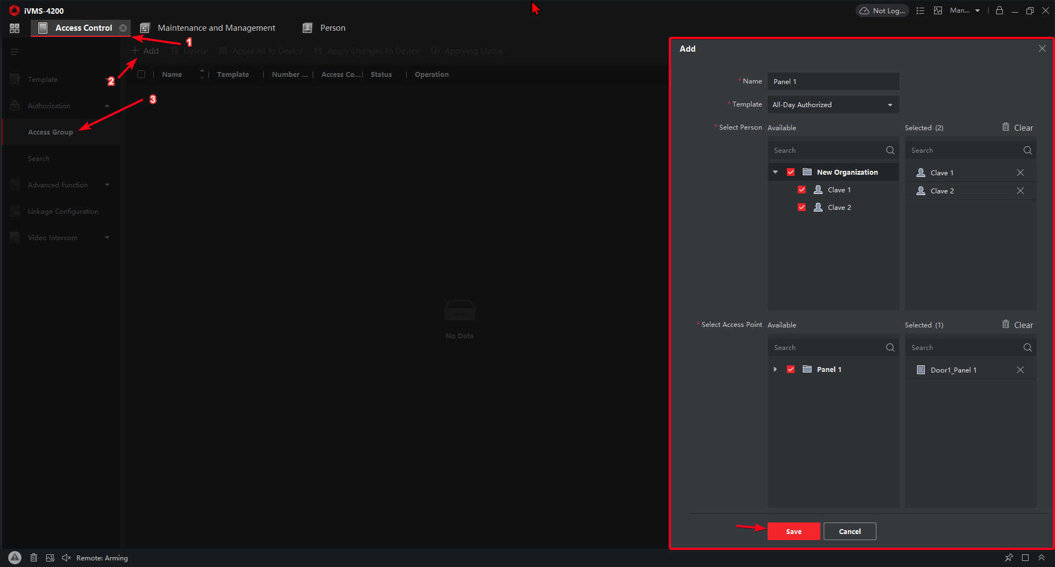Open the task list icon in title bar
Screen dimensions: 1055x567
pyautogui.click(x=920, y=10)
